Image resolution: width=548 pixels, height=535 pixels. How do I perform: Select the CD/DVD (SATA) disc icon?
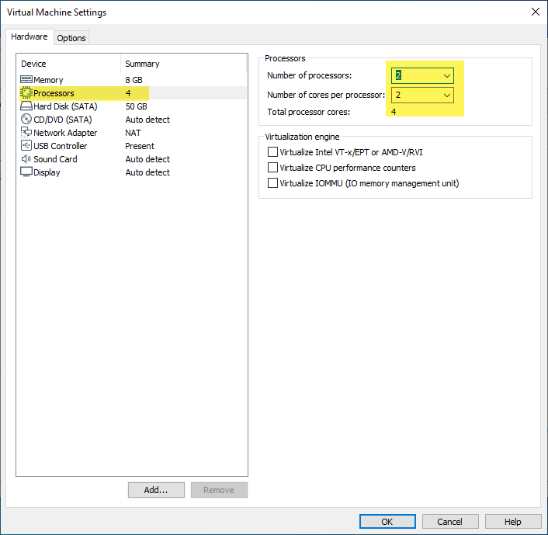tap(26, 120)
